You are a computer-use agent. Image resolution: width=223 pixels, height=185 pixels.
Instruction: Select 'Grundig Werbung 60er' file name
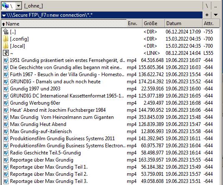click(x=35, y=103)
